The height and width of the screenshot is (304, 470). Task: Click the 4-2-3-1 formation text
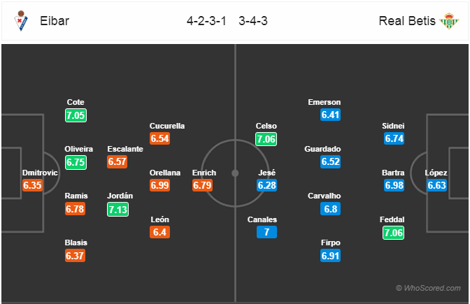coord(206,21)
